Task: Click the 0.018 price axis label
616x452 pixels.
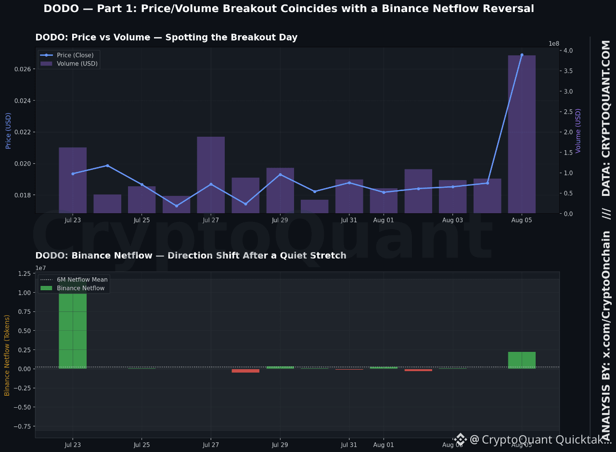Action: [x=23, y=195]
